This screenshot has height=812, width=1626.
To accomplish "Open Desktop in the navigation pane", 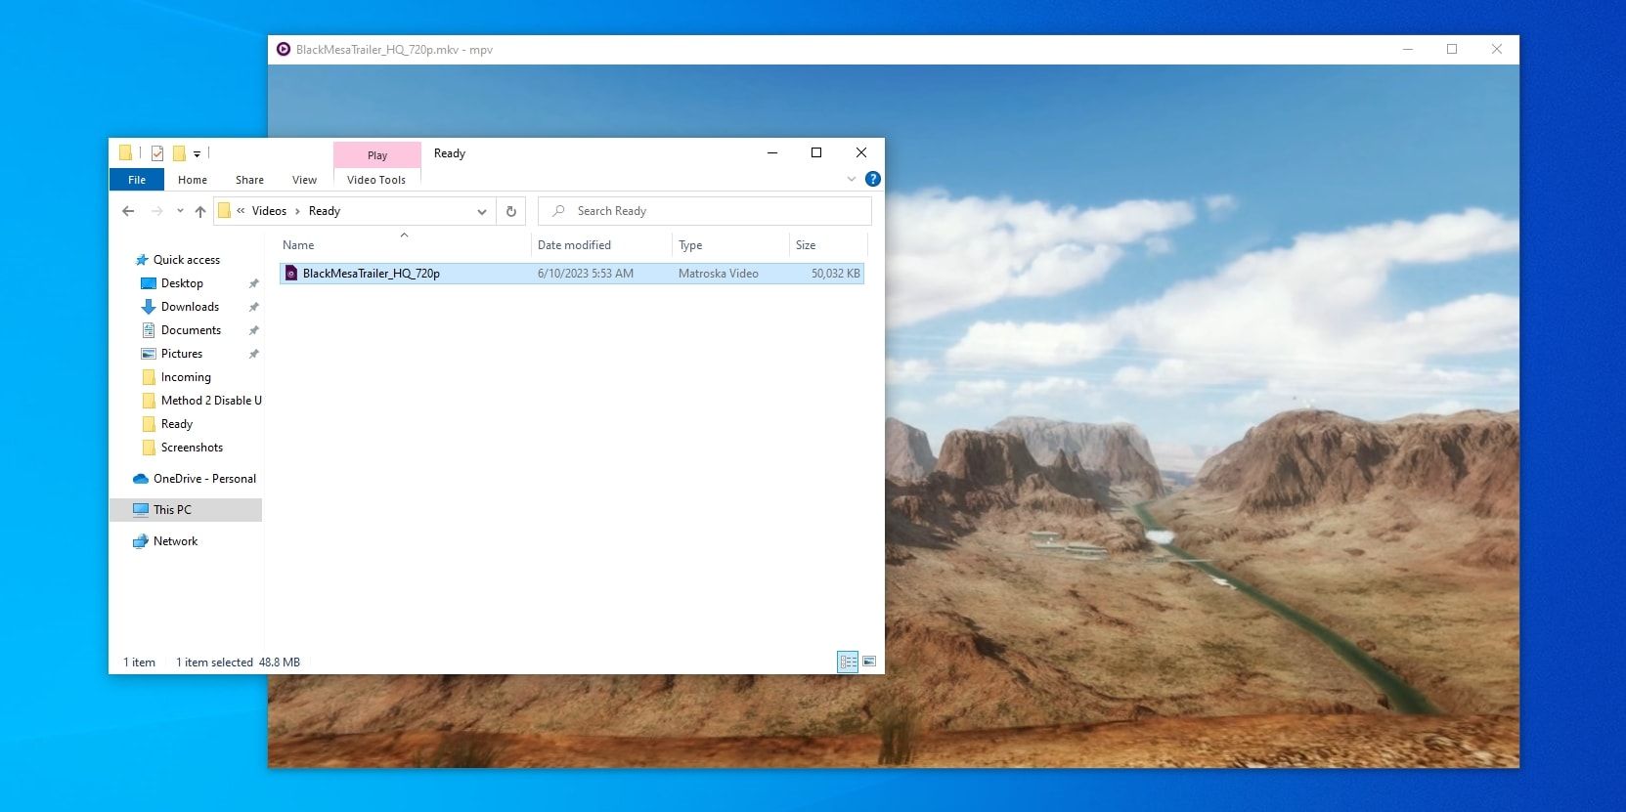I will pos(182,283).
